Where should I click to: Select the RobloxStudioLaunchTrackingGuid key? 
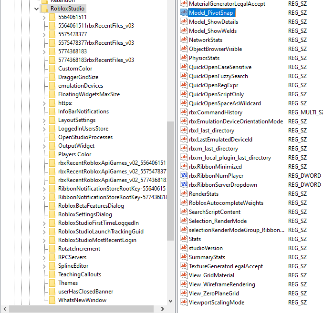101,232
